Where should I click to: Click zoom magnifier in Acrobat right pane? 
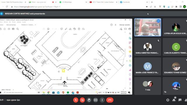click(x=130, y=34)
